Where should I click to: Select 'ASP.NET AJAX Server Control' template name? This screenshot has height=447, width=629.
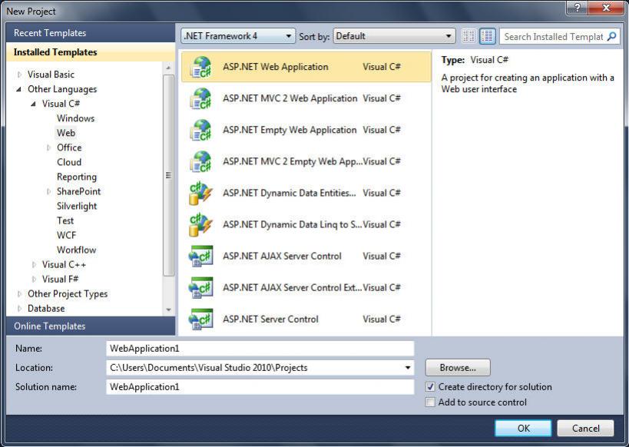[282, 256]
